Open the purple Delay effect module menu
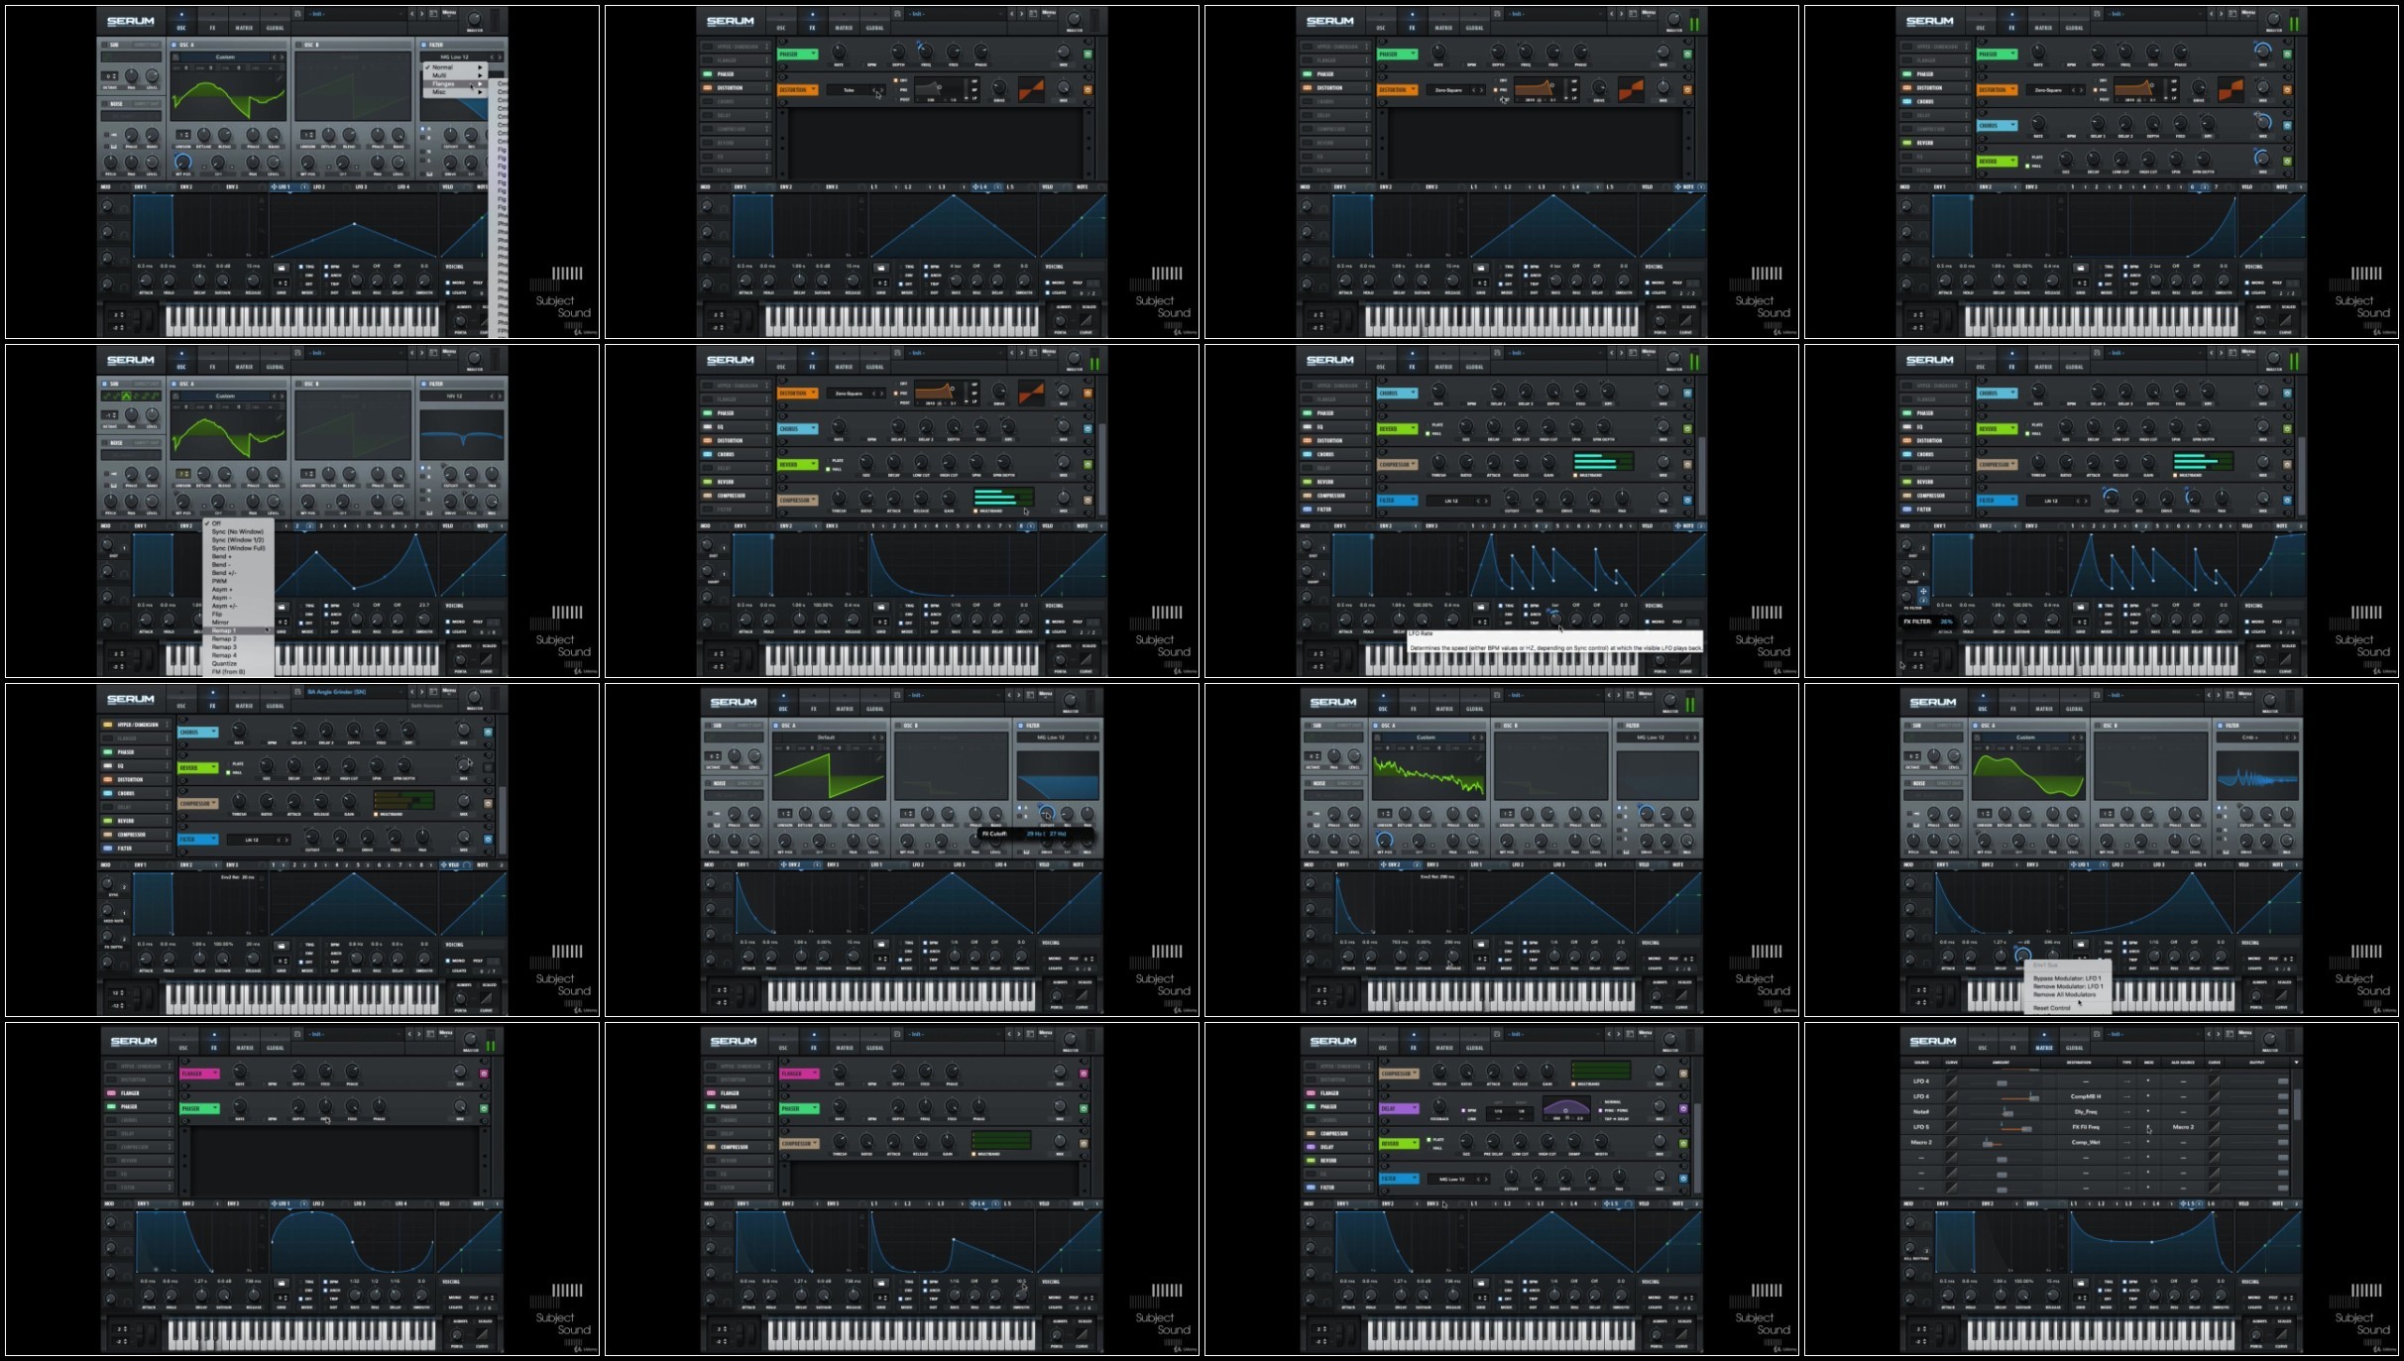The height and width of the screenshot is (1361, 2404). [1399, 1108]
